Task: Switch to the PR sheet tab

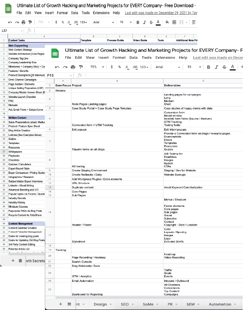Action: pyautogui.click(x=172, y=304)
